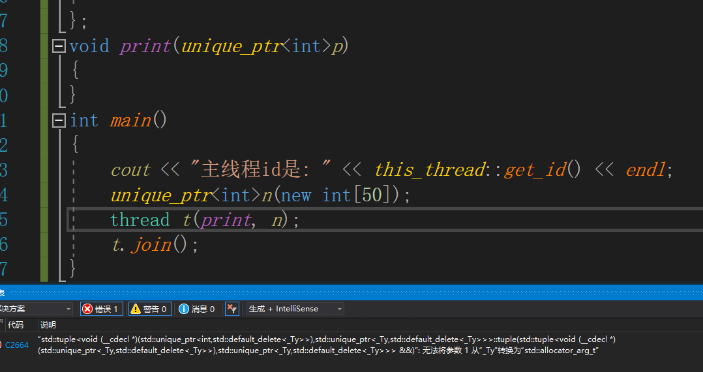Click the join call on t
The width and height of the screenshot is (703, 372).
(151, 245)
